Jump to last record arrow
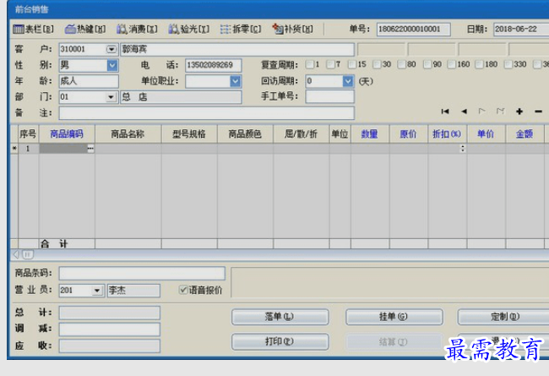549x376 pixels. click(x=500, y=112)
